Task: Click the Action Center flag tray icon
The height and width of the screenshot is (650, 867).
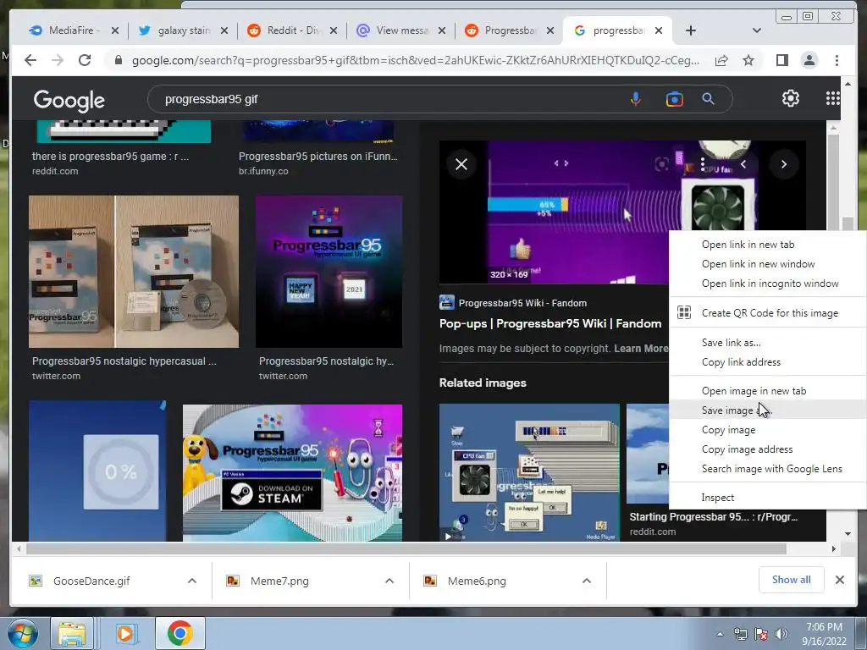Action: tap(761, 634)
